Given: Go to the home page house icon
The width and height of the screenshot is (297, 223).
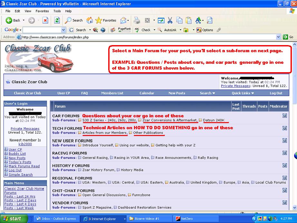Looking at the screenshot, I should click(x=90, y=20).
